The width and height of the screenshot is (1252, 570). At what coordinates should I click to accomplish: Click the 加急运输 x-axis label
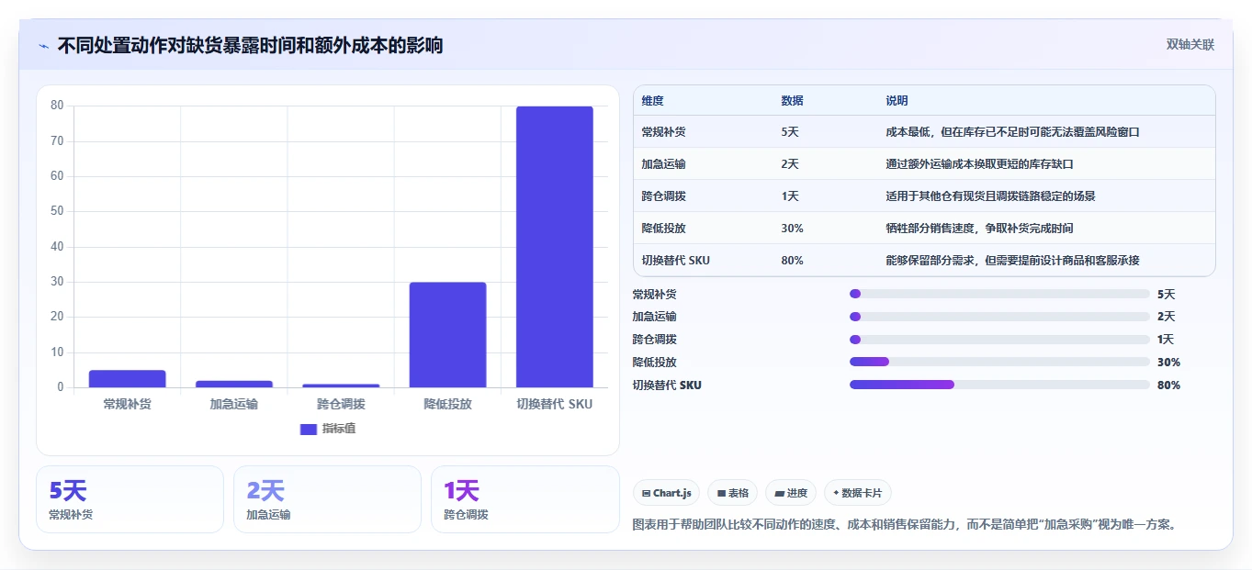click(234, 404)
